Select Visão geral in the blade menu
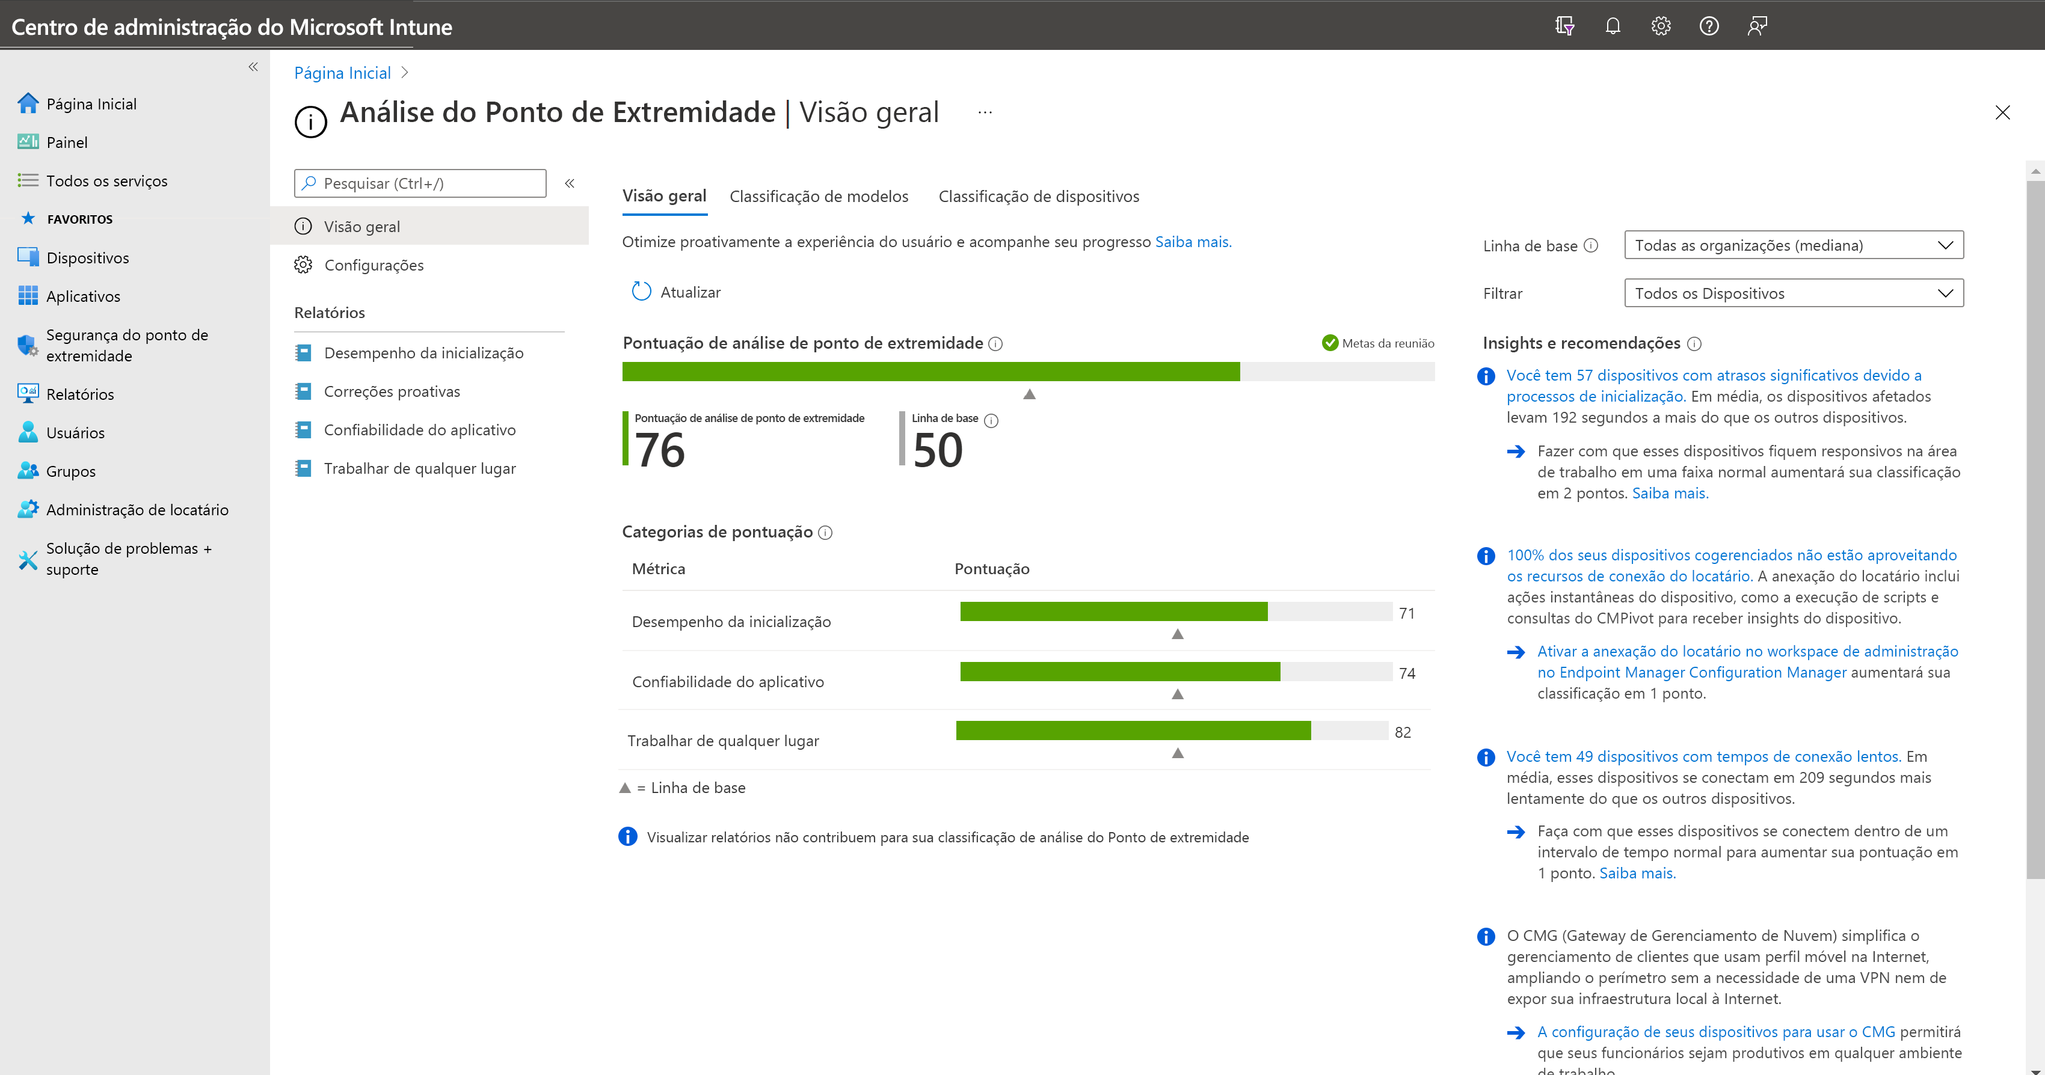The height and width of the screenshot is (1075, 2045). pyautogui.click(x=429, y=226)
